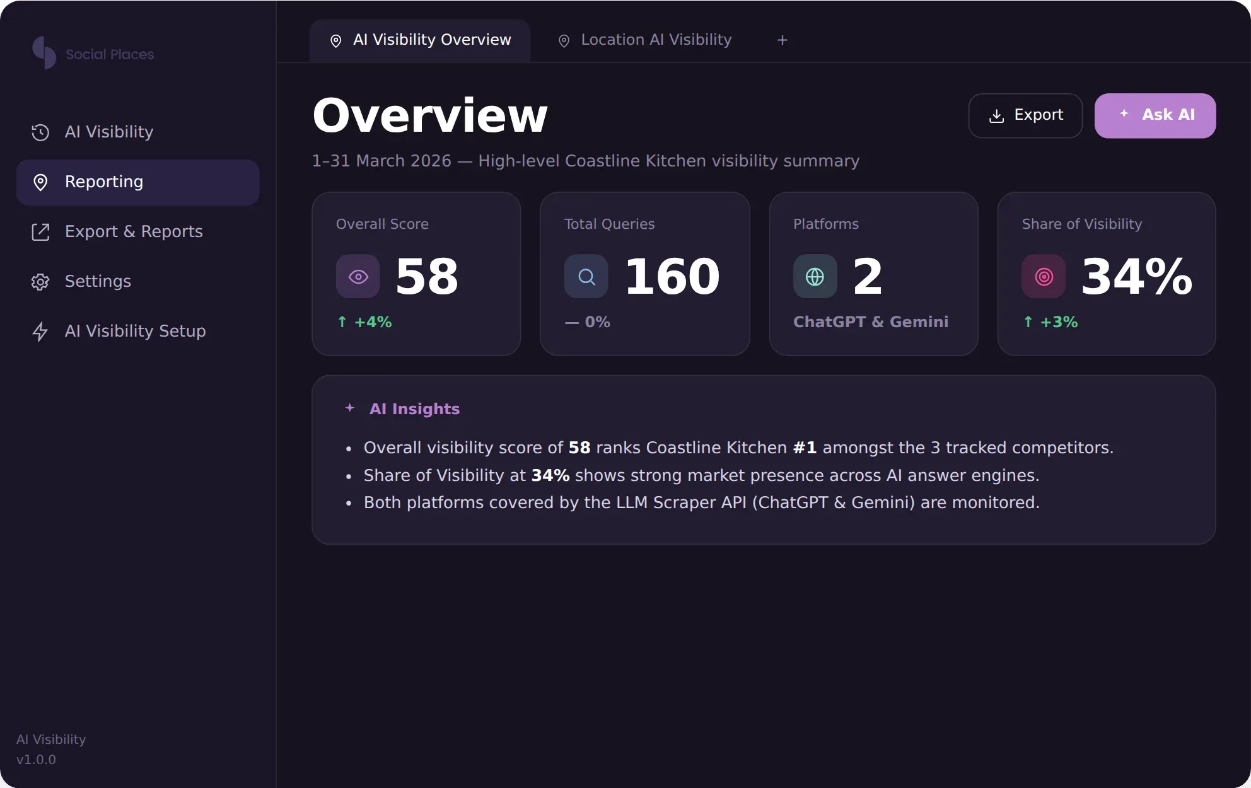The image size is (1251, 788).
Task: Click the sparkle icon next to AI Insights
Action: [350, 408]
